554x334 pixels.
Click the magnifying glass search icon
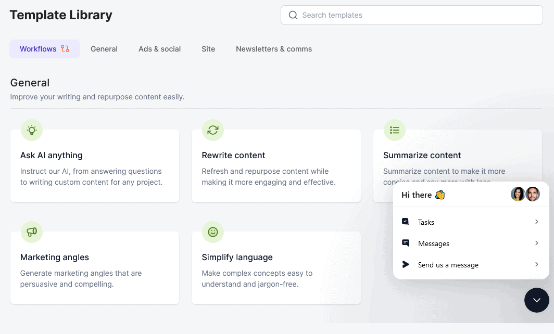point(293,15)
